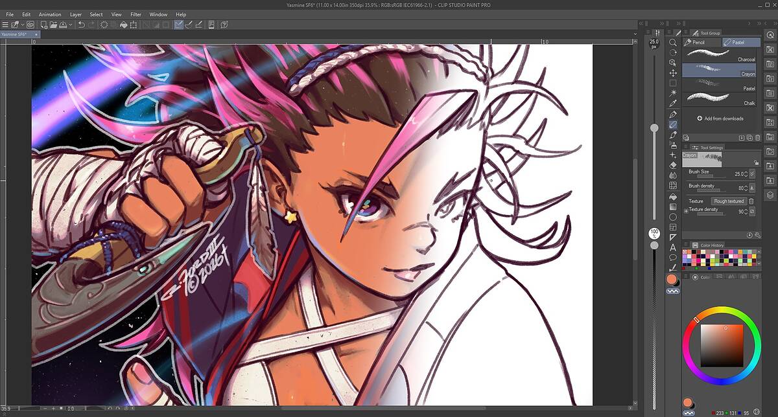Select the Text tool
Viewport: 778px width, 417px height.
tap(673, 247)
